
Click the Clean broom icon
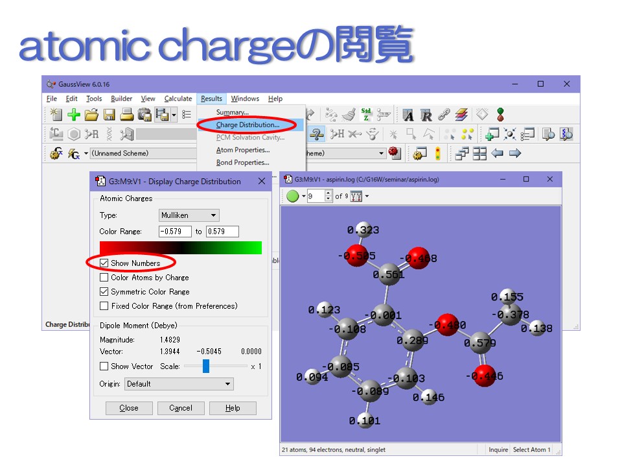pyautogui.click(x=349, y=115)
